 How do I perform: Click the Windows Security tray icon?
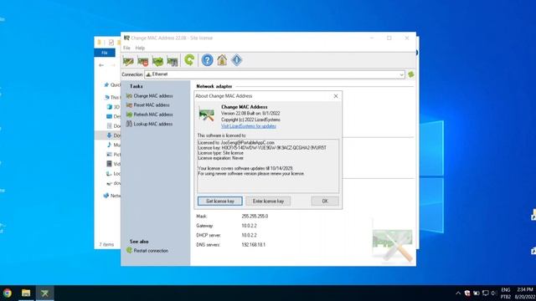tap(467, 293)
